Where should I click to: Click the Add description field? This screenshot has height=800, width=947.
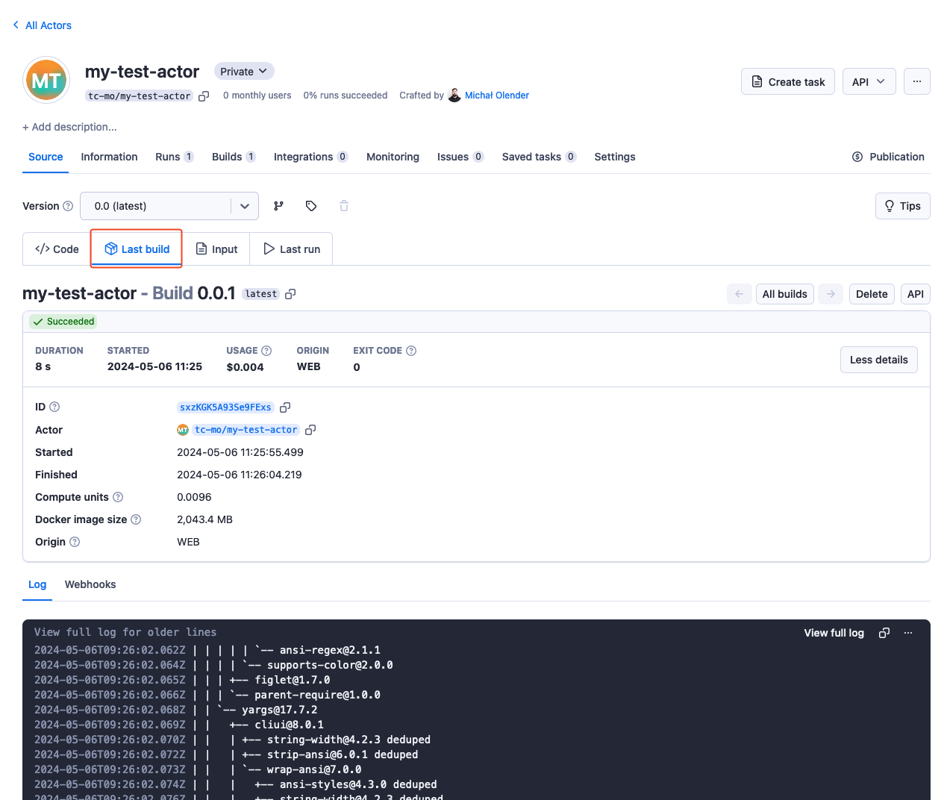point(70,127)
